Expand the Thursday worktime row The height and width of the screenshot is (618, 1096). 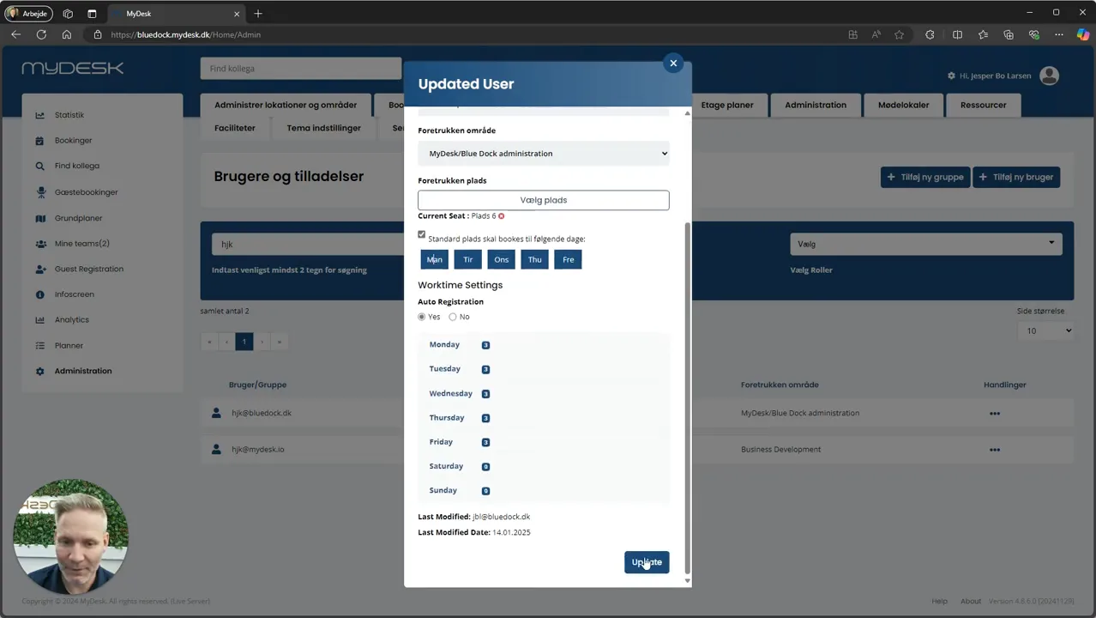tap(544, 418)
